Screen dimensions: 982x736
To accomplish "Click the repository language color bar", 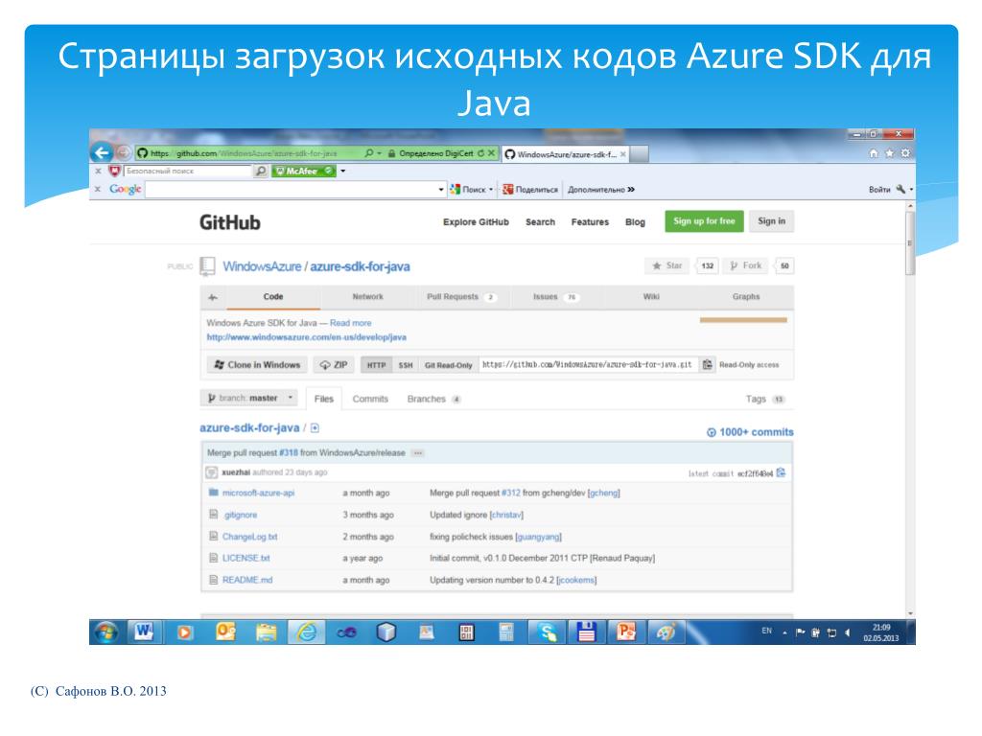I will coord(743,320).
